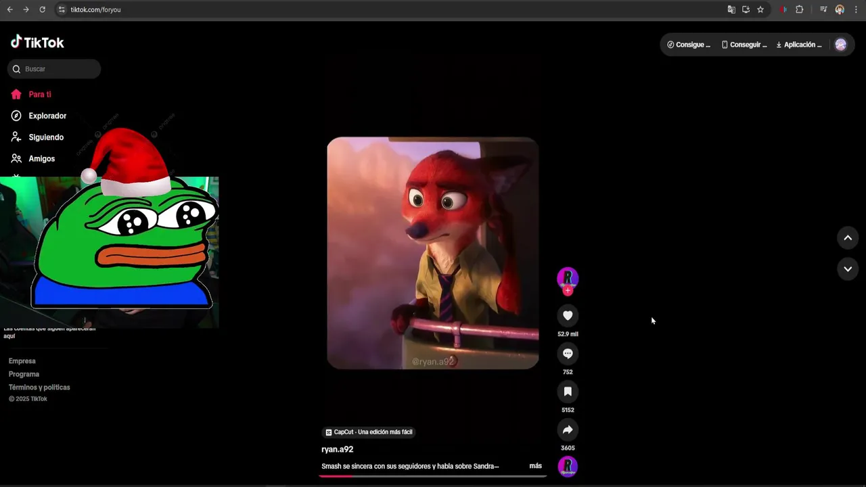The image size is (866, 487).
Task: Share the video with arrow icon
Action: pos(568,430)
